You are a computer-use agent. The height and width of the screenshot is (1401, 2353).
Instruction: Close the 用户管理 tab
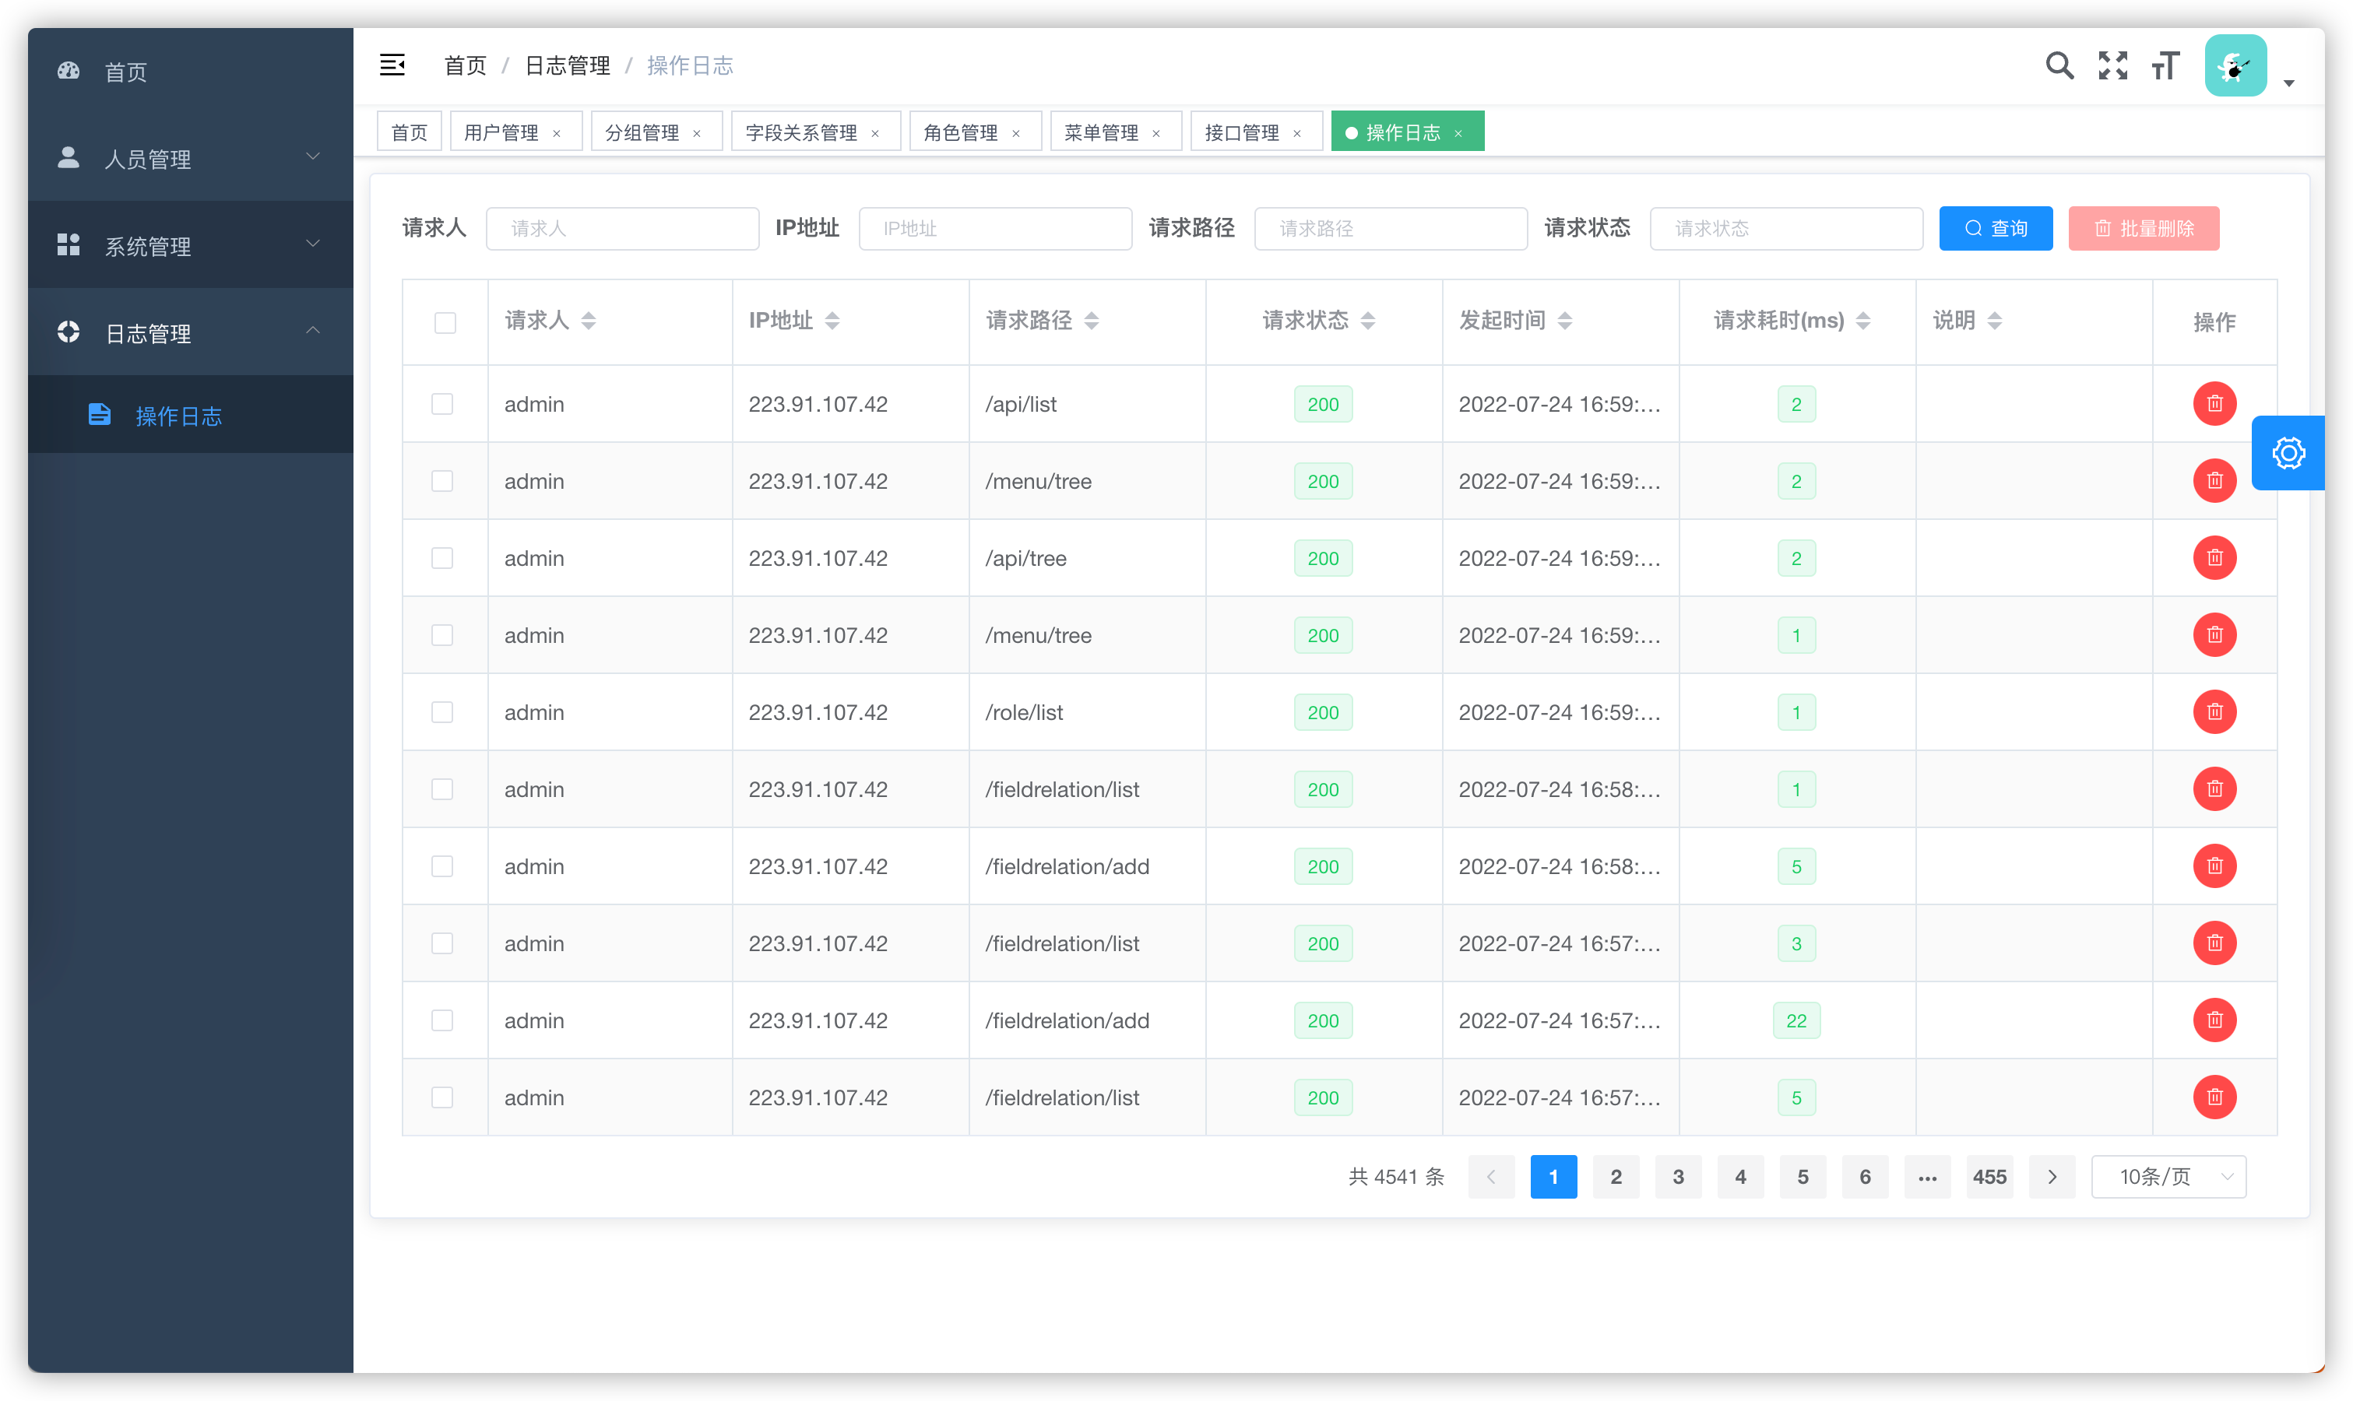(557, 133)
